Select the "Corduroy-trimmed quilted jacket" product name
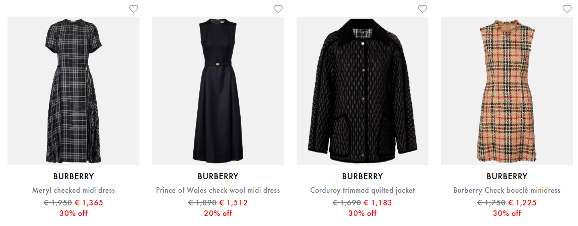 coord(363,190)
